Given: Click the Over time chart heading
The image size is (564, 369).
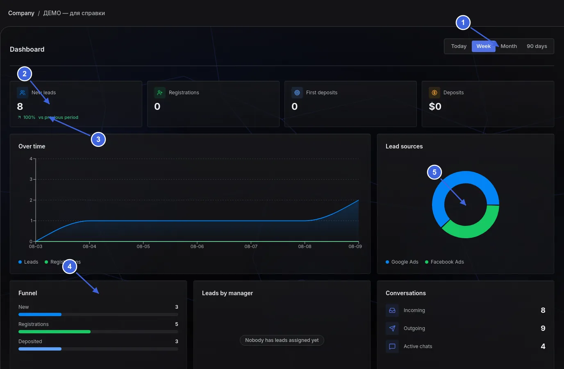Looking at the screenshot, I should pyautogui.click(x=32, y=146).
